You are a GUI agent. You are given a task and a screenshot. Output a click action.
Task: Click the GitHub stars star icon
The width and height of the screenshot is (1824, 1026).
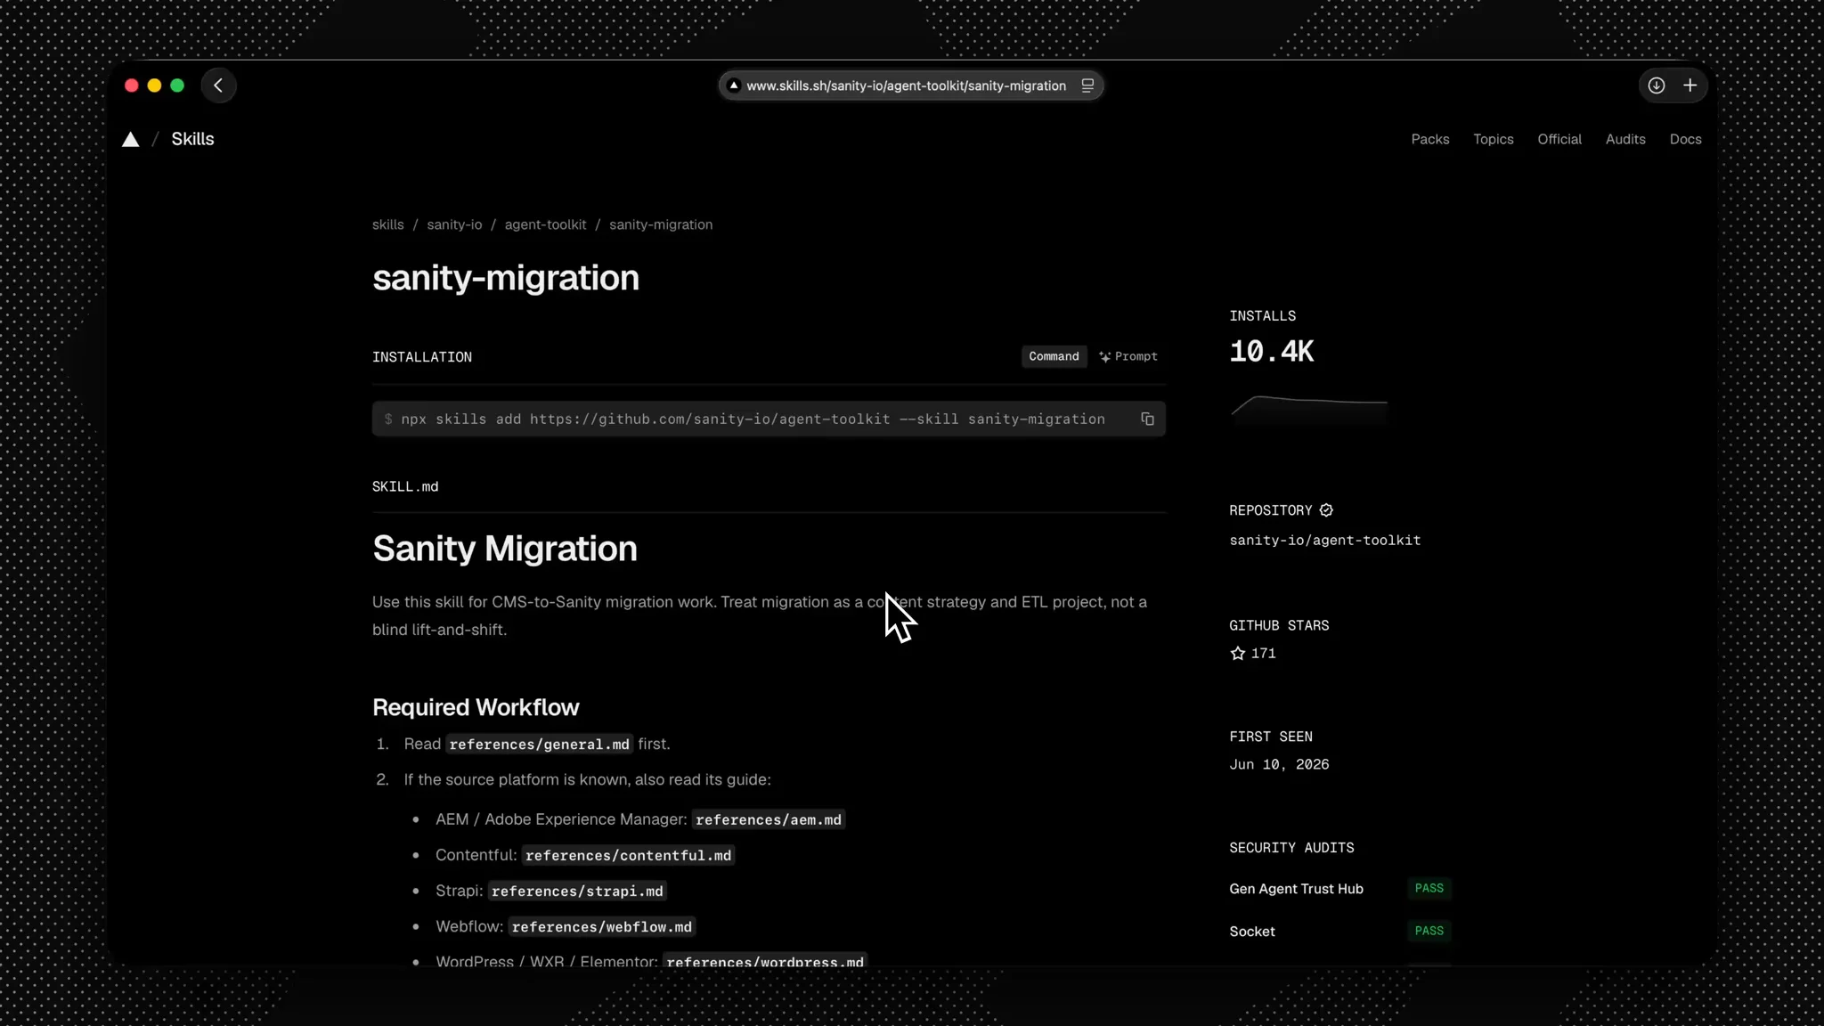pos(1238,654)
